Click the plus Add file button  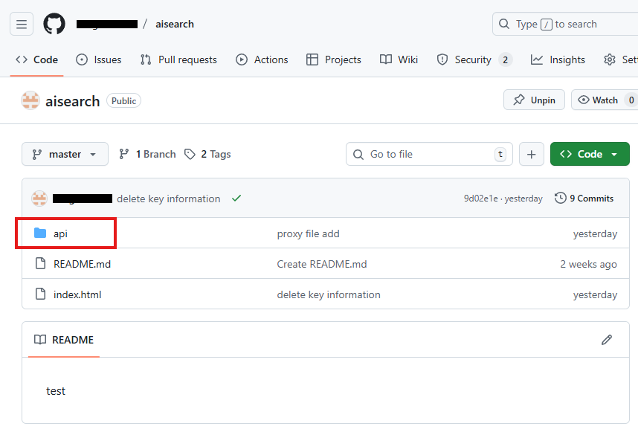pos(532,154)
